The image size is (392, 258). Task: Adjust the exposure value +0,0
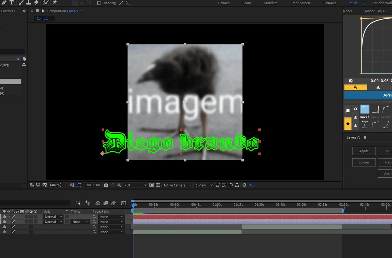click(251, 185)
